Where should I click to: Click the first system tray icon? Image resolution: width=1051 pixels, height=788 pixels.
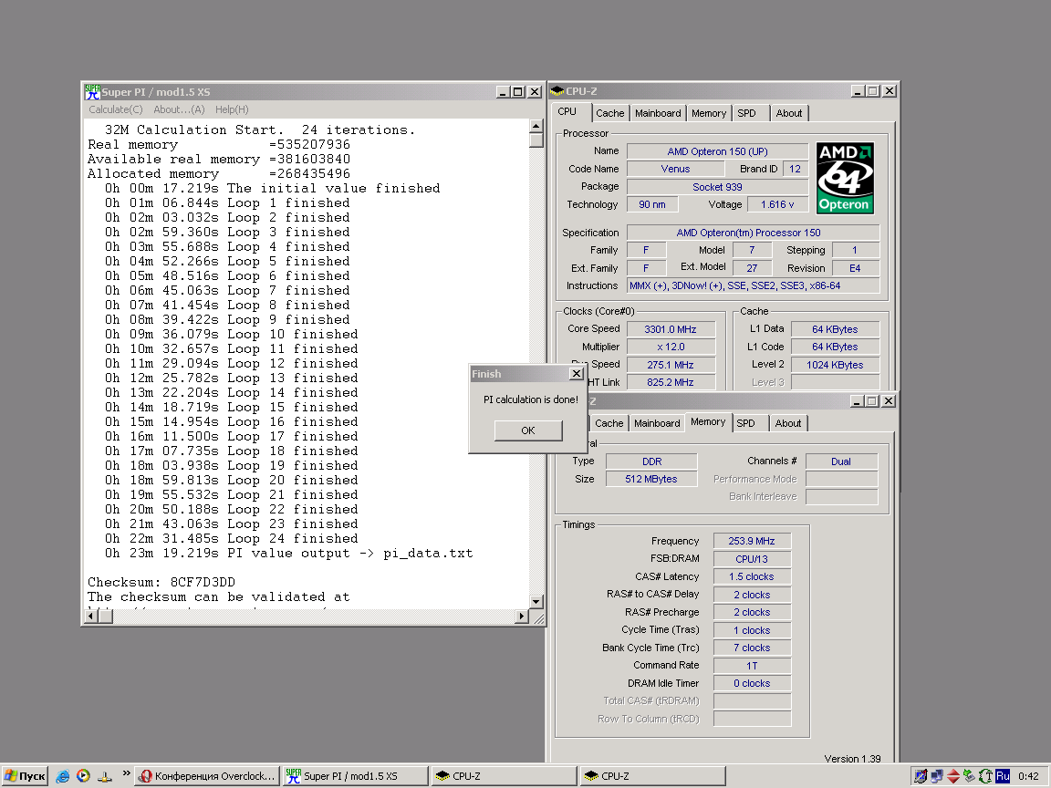tap(921, 777)
